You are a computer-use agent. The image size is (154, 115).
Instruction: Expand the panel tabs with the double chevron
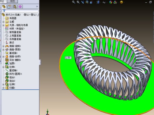click(37, 7)
